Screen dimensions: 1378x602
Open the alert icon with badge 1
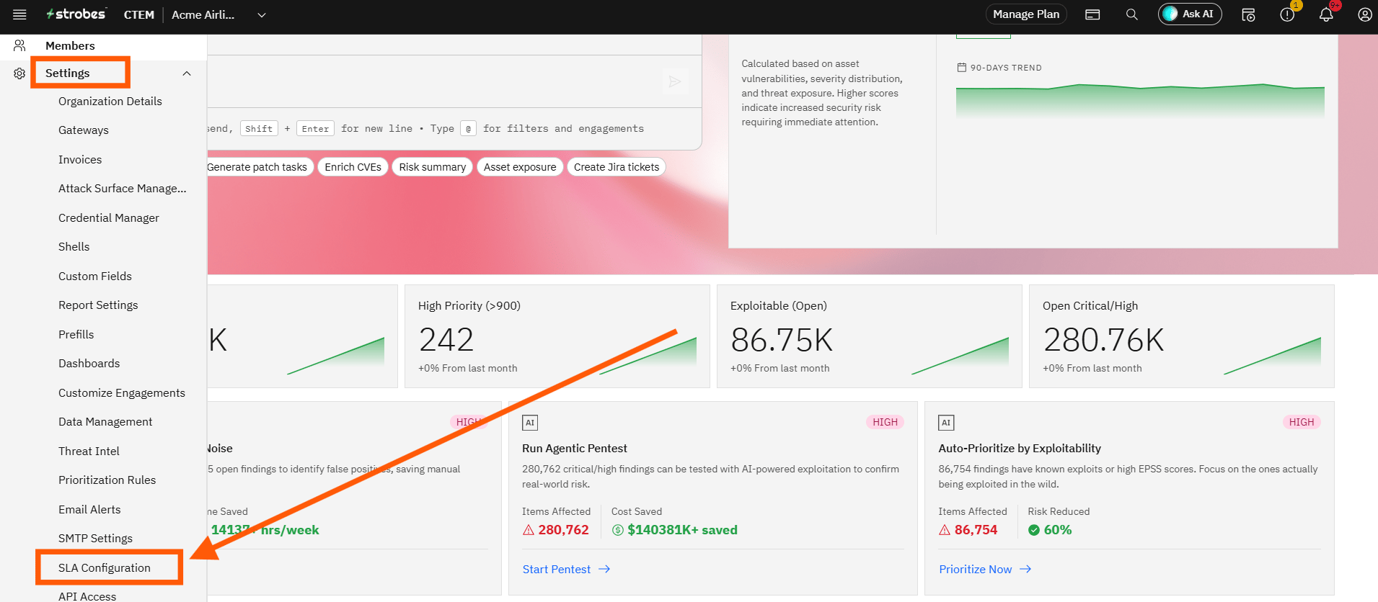click(x=1287, y=14)
